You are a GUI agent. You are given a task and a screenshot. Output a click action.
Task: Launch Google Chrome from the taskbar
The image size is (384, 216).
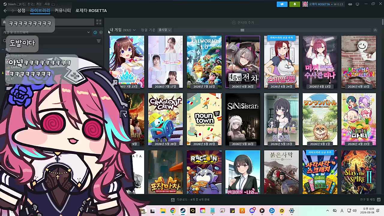pos(172,211)
